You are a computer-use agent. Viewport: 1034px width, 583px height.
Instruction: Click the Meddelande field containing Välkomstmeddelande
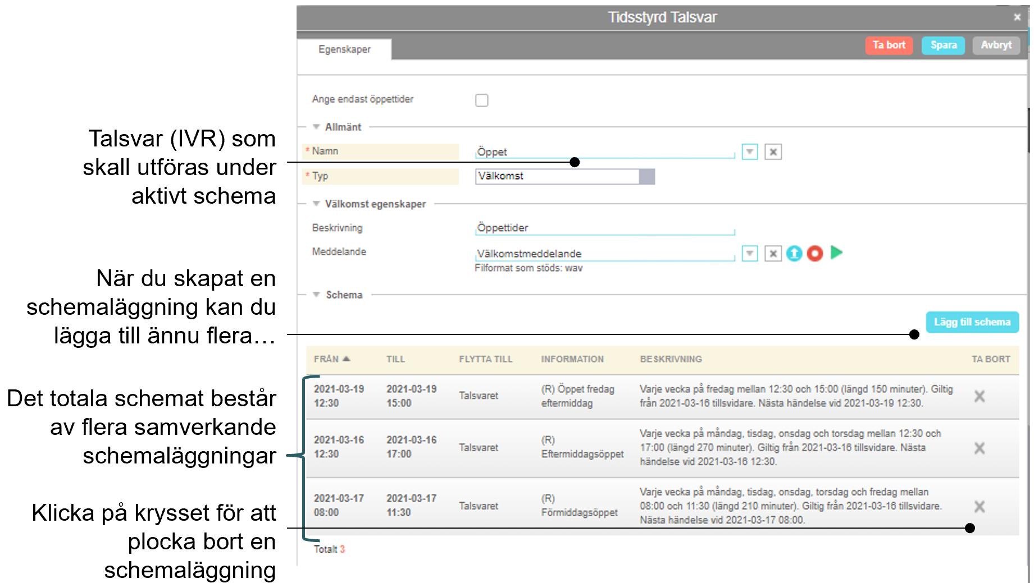[605, 254]
